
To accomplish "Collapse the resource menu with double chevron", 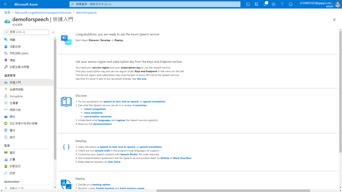I will pos(53,32).
